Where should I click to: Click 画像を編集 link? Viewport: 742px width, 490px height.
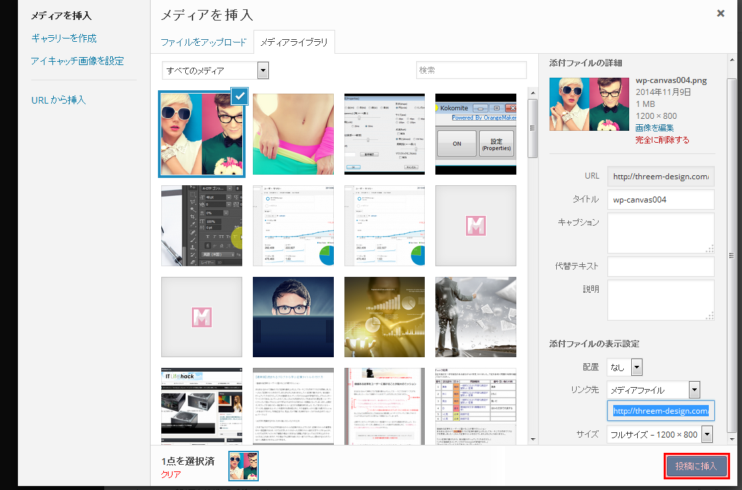[x=654, y=127]
